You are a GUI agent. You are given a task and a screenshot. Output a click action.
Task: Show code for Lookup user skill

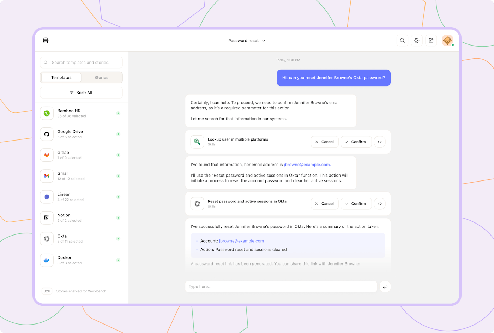[x=380, y=142]
